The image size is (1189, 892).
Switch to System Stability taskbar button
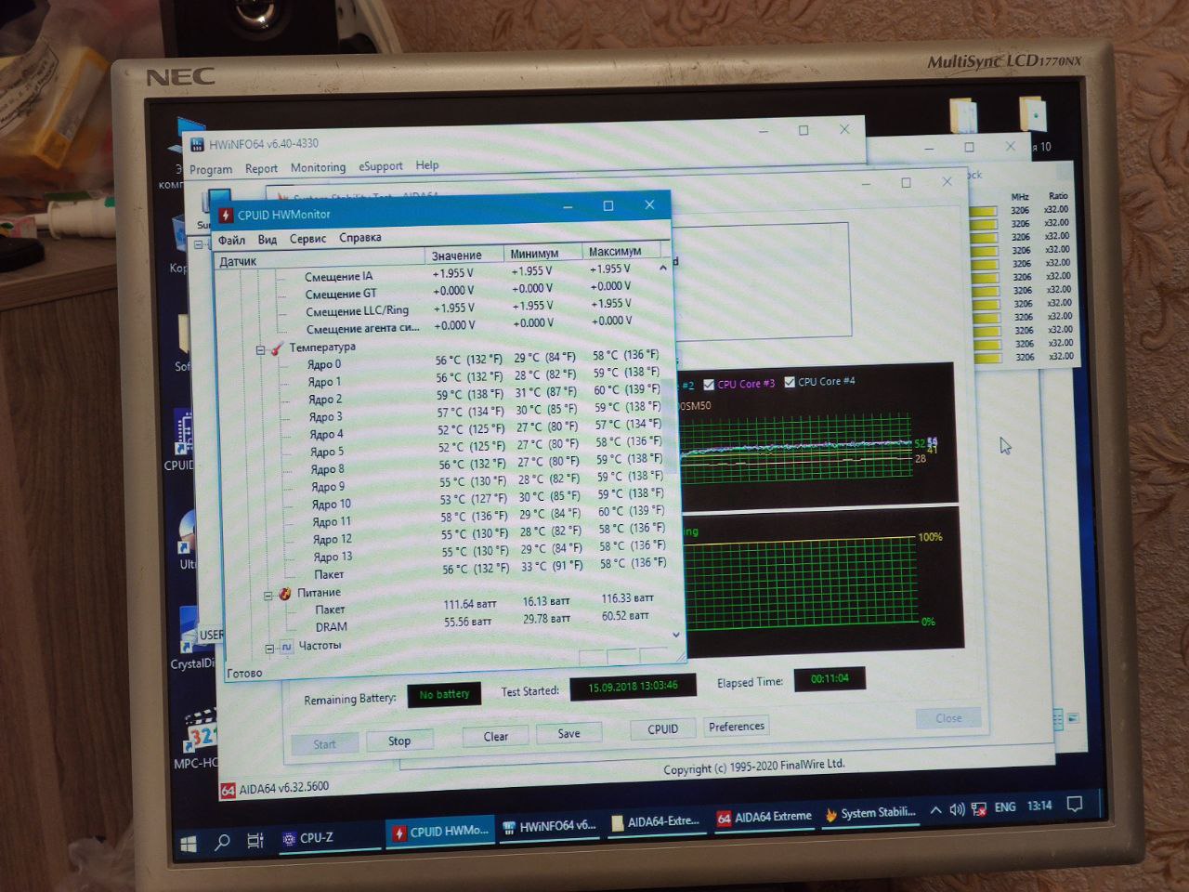click(871, 813)
